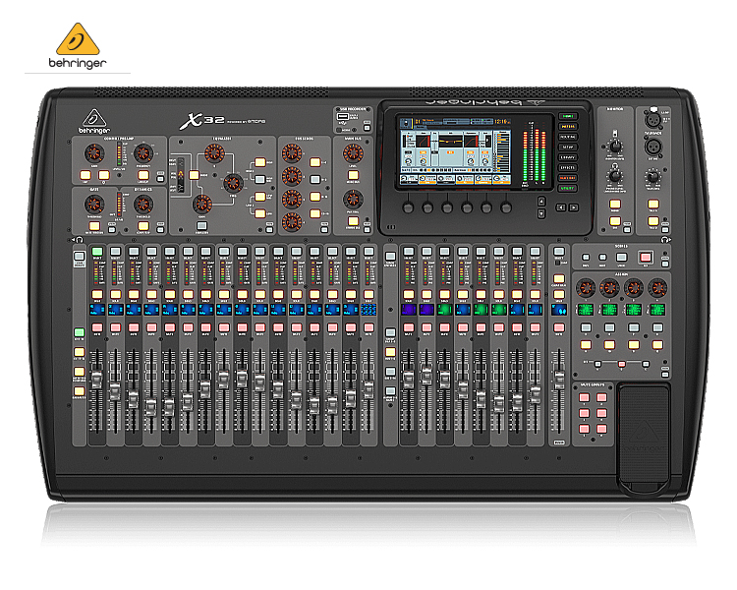The height and width of the screenshot is (590, 737).
Task: Toggle the Comp button in Dynamics
Action: [143, 226]
